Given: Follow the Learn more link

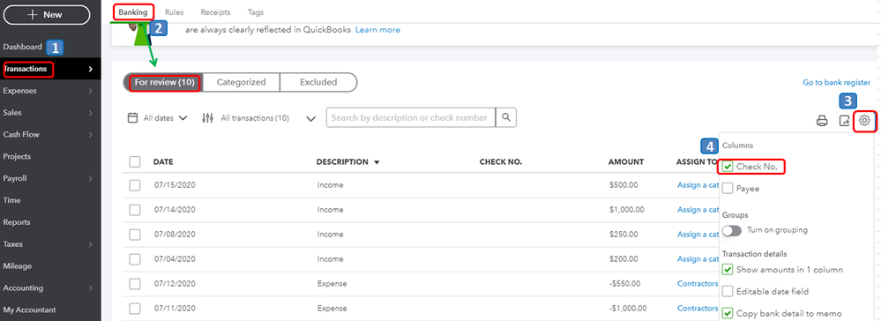Looking at the screenshot, I should coord(377,30).
